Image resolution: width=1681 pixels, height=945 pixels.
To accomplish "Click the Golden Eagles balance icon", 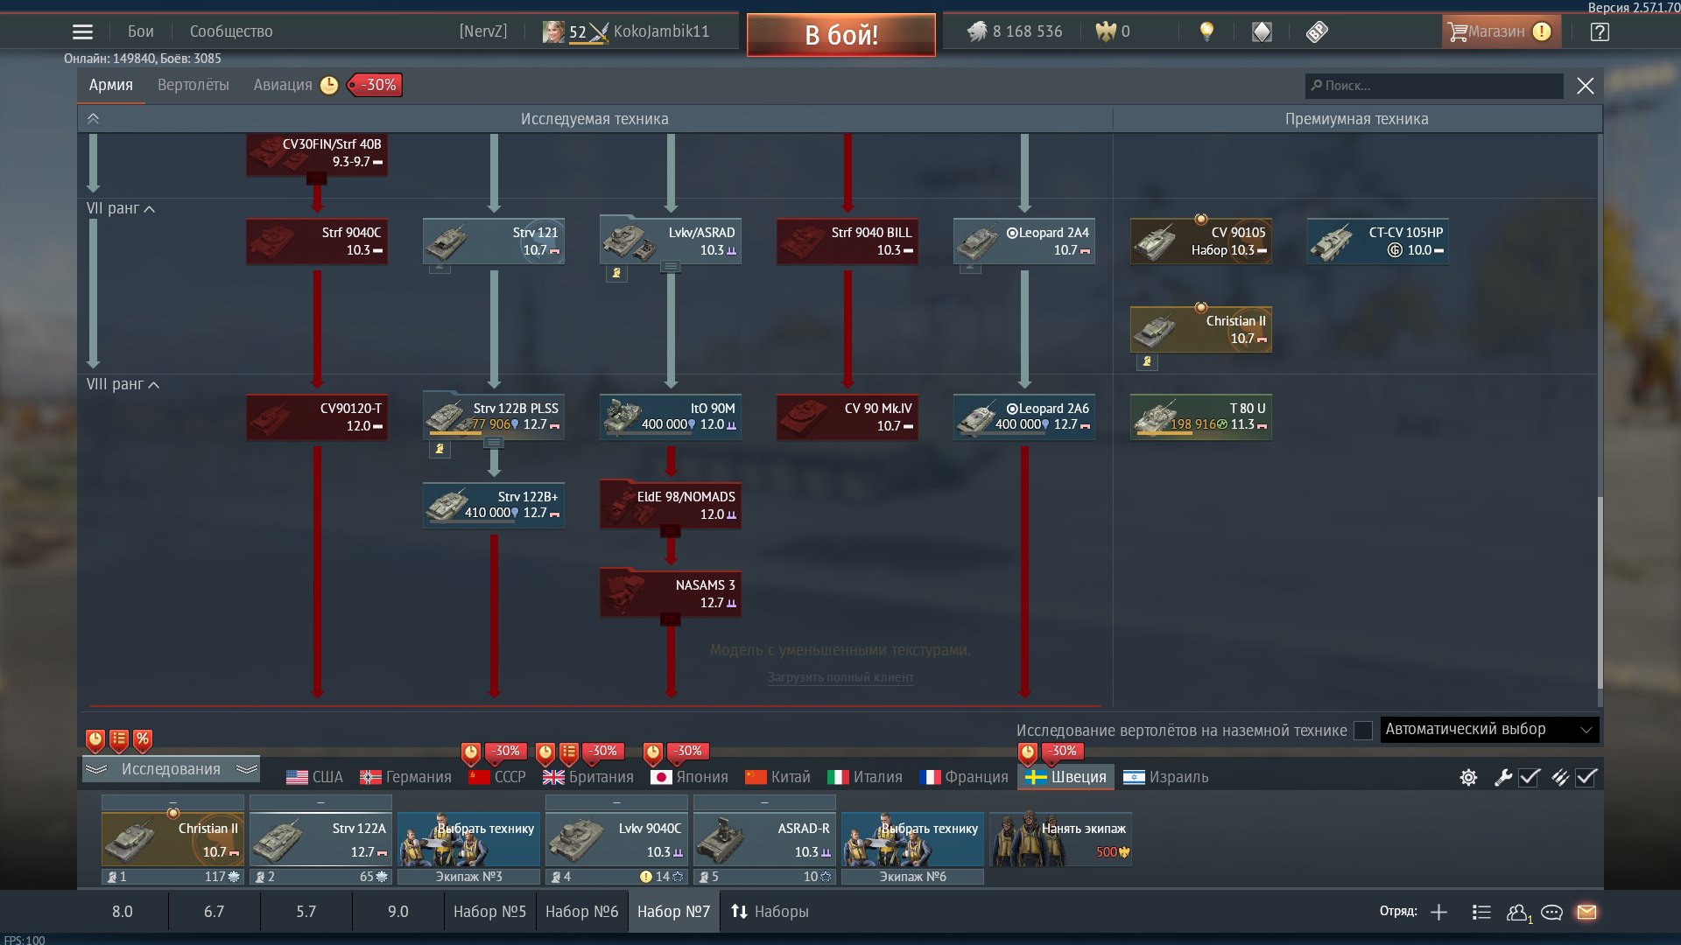I will click(1106, 31).
